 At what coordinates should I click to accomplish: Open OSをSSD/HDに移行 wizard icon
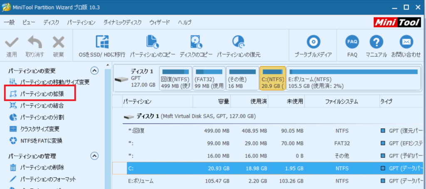[102, 42]
